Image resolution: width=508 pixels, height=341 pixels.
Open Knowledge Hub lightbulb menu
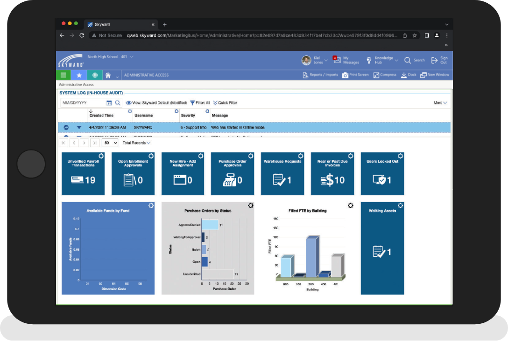point(382,60)
